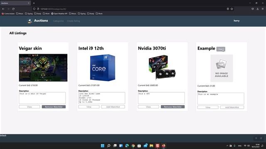Open File Explorer from the taskbar

click(151, 146)
